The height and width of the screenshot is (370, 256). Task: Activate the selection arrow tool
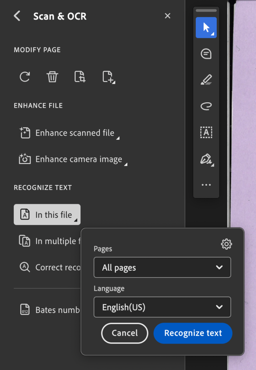point(206,27)
